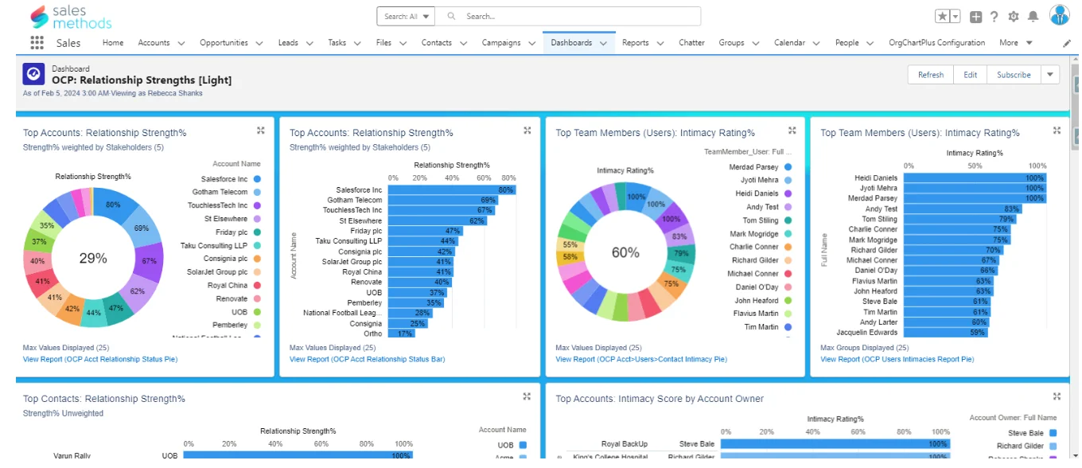Expand the Team Members Intimacy pie widget
This screenshot has width=1082, height=468.
tap(792, 131)
